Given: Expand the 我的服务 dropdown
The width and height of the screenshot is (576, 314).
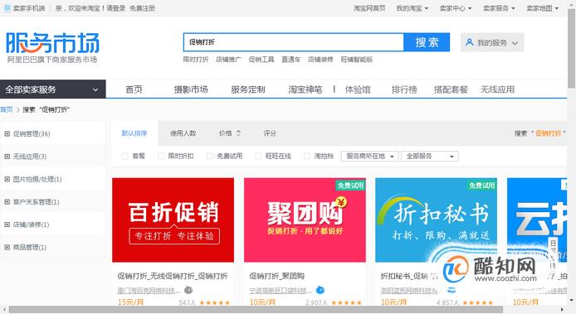Looking at the screenshot, I should click(492, 42).
